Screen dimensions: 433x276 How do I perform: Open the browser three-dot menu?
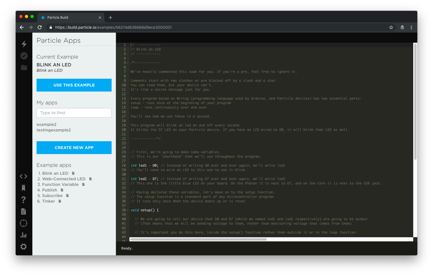point(411,27)
